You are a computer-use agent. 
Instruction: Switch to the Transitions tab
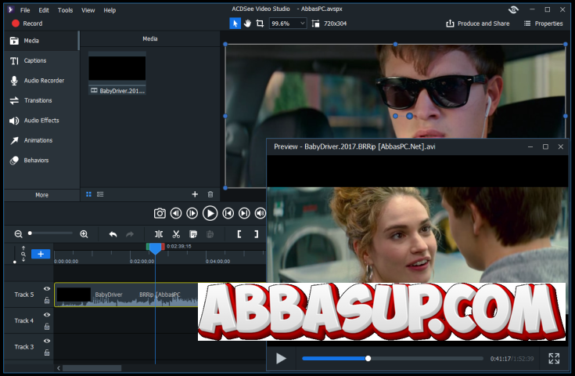[x=38, y=100]
